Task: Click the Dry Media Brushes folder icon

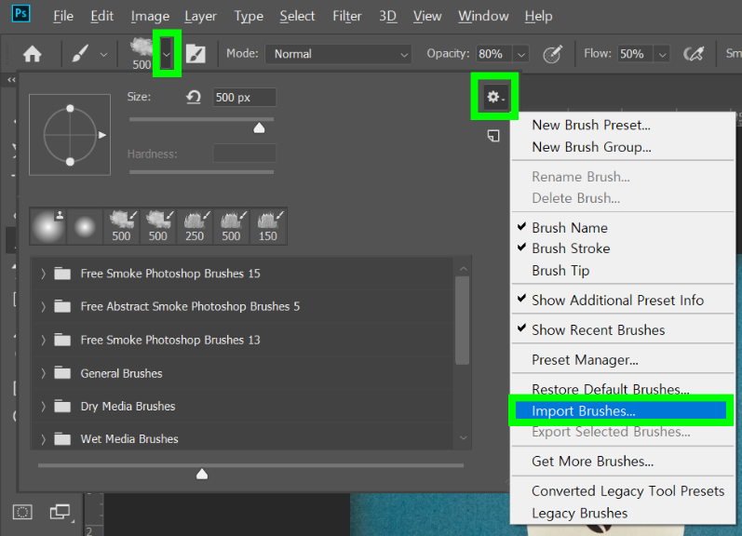Action: (x=62, y=406)
